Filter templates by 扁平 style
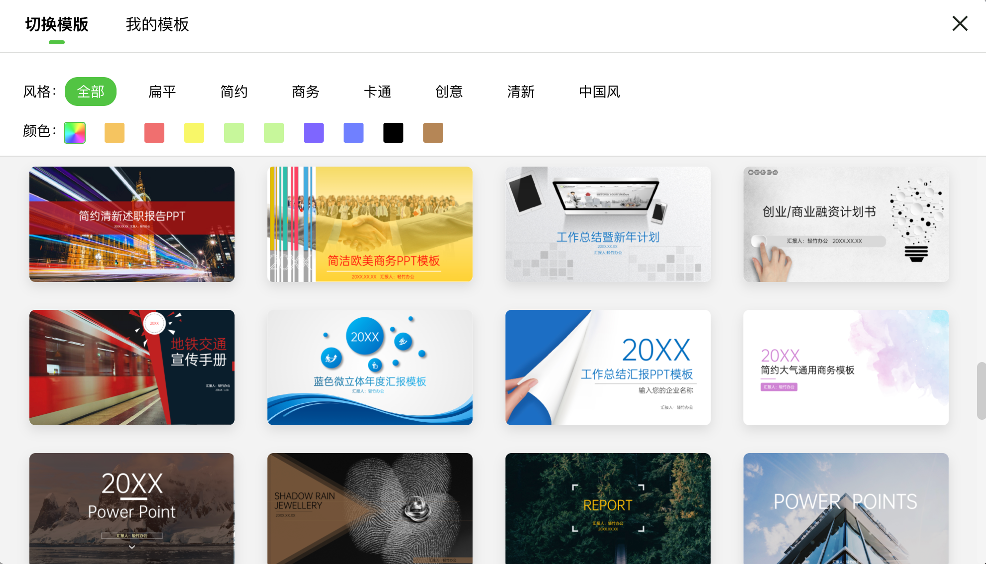The width and height of the screenshot is (986, 564). click(162, 92)
